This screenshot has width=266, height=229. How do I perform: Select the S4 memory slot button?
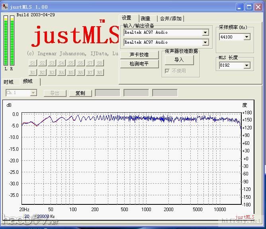(61, 63)
